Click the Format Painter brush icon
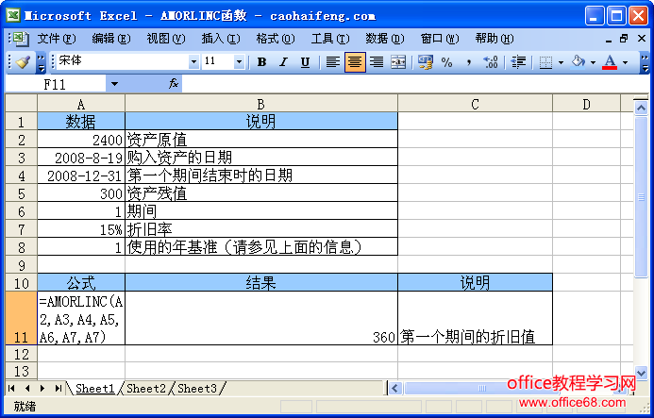The image size is (654, 418). [23, 62]
